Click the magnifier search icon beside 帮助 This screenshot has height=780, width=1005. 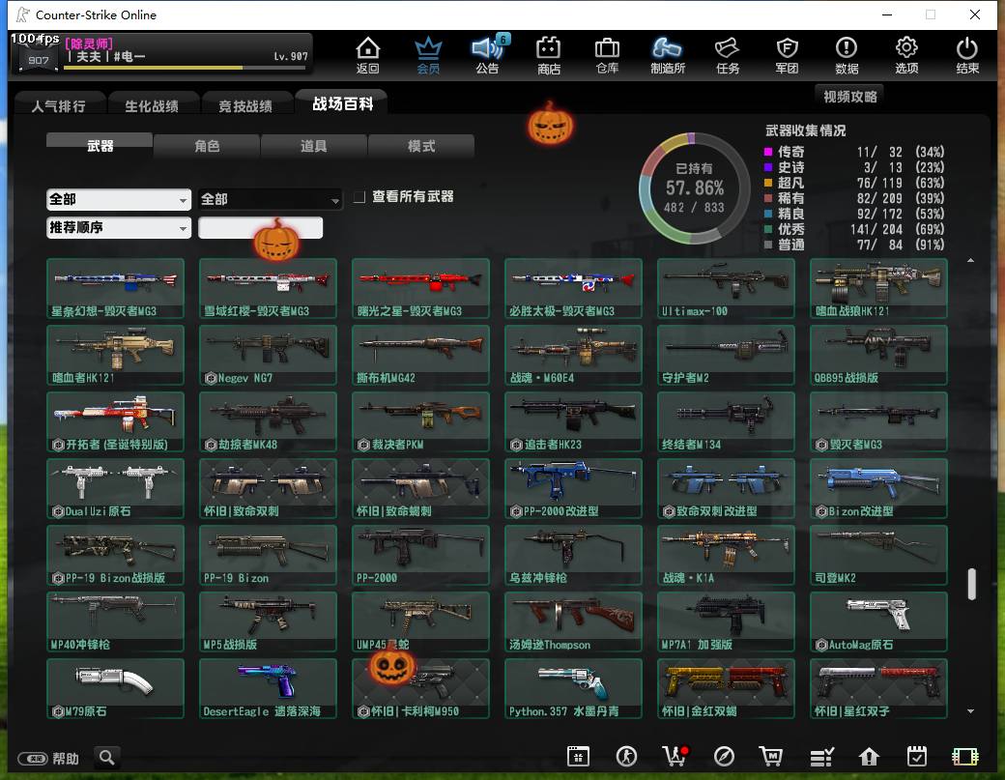pyautogui.click(x=107, y=758)
